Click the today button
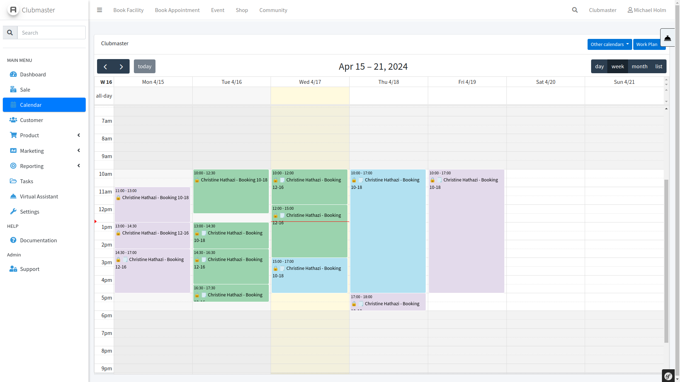680x382 pixels. pos(144,66)
